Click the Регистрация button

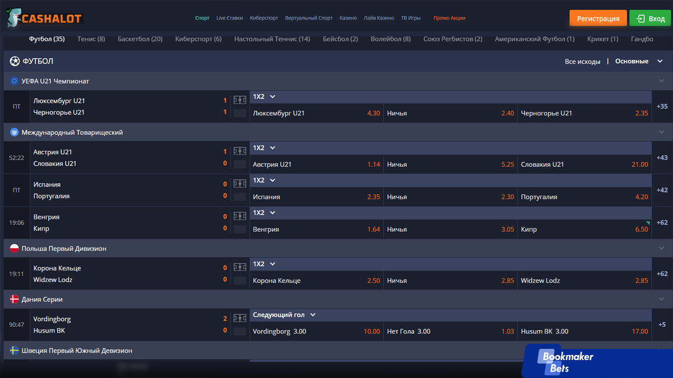(598, 18)
